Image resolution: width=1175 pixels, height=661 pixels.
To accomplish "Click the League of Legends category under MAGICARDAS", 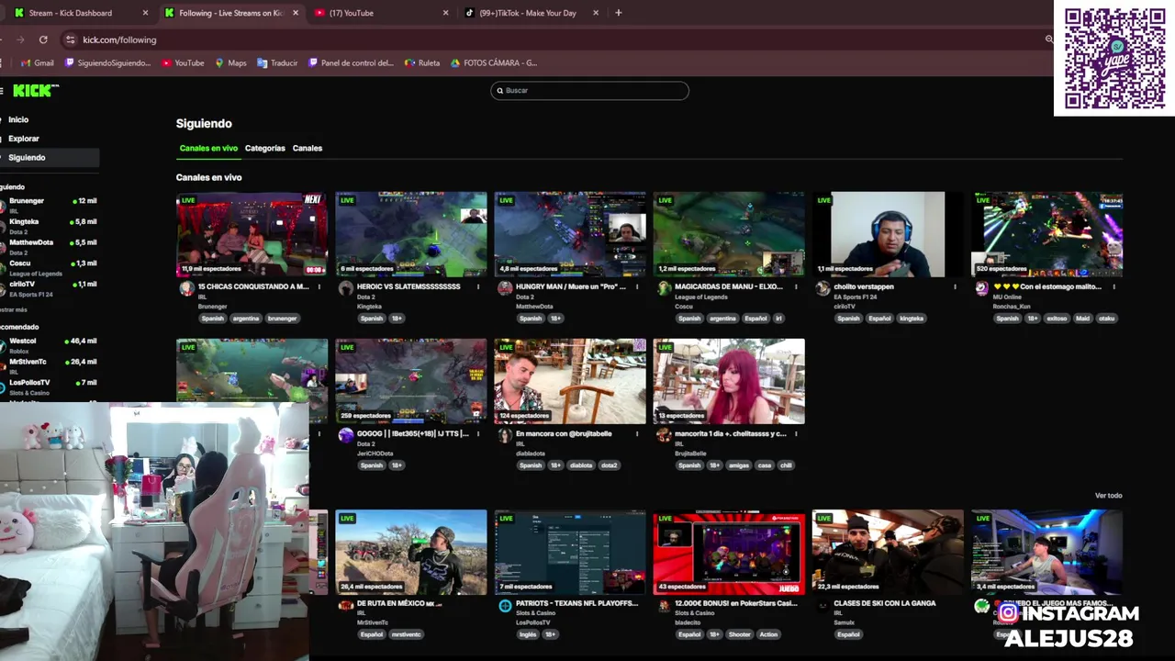I will click(x=701, y=297).
